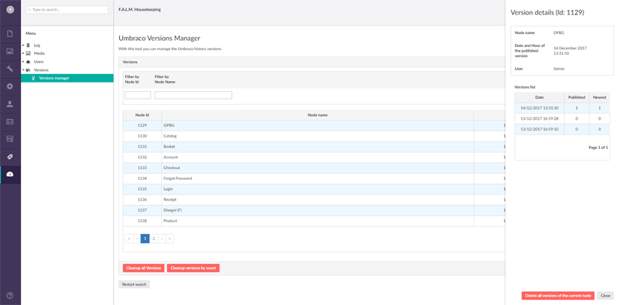This screenshot has width=619, height=305.
Task: Open the Content section document icon
Action: point(10,33)
